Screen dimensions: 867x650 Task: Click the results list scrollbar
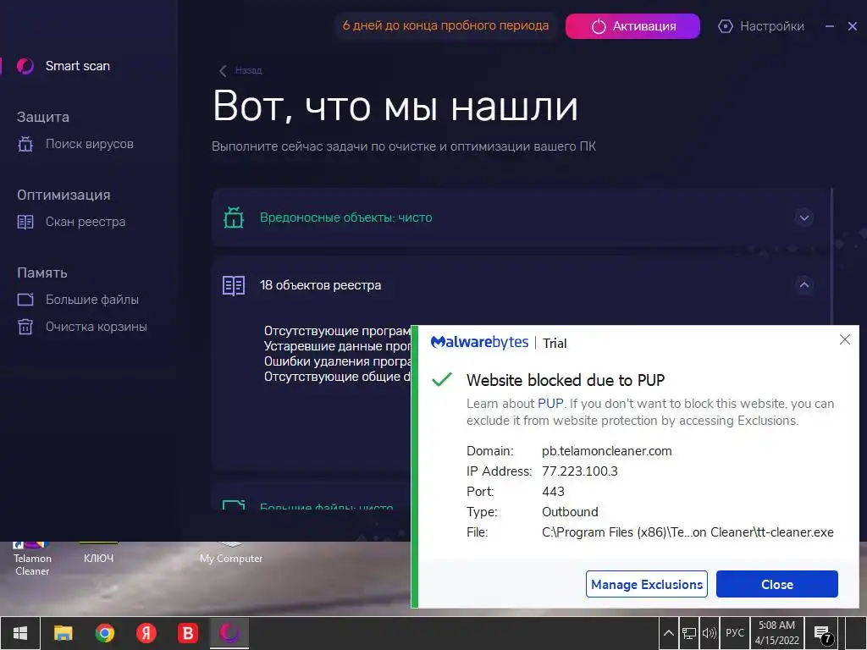832,257
